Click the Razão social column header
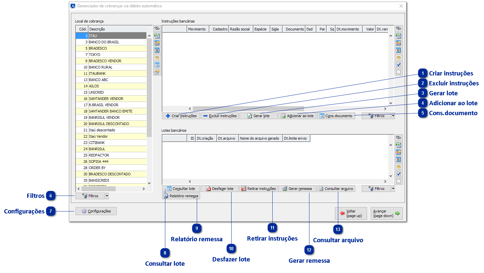 pyautogui.click(x=241, y=29)
